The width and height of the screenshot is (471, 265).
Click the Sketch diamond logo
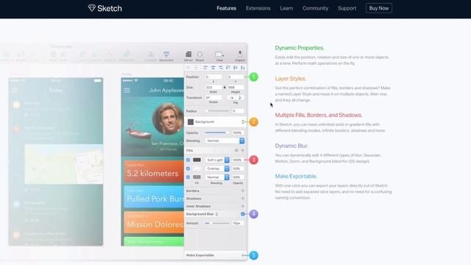click(91, 8)
